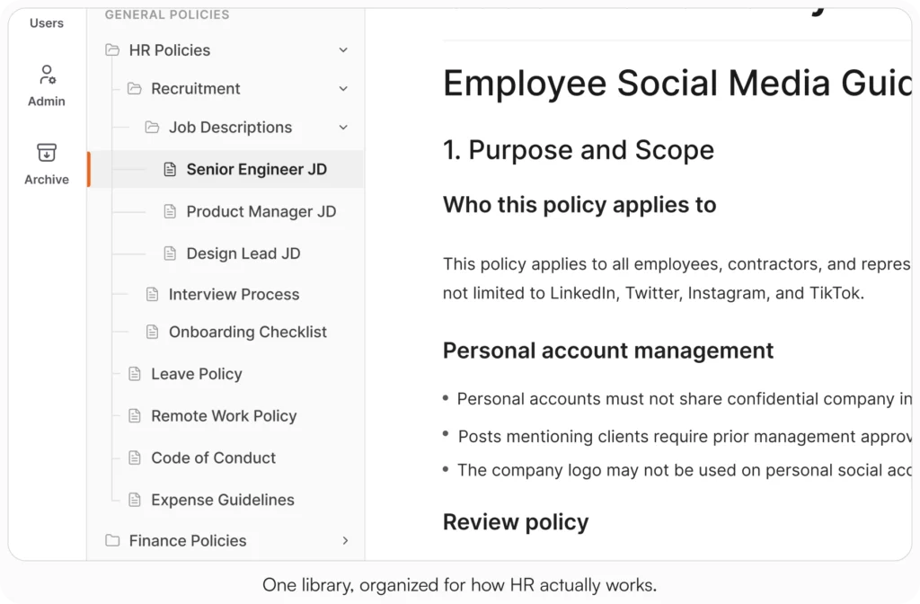The width and height of the screenshot is (920, 604).
Task: Click the HR Policies folder icon
Action: pyautogui.click(x=112, y=50)
